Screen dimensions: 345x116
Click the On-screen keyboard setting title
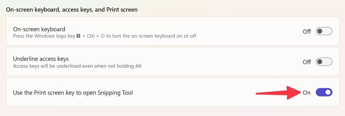(39, 29)
